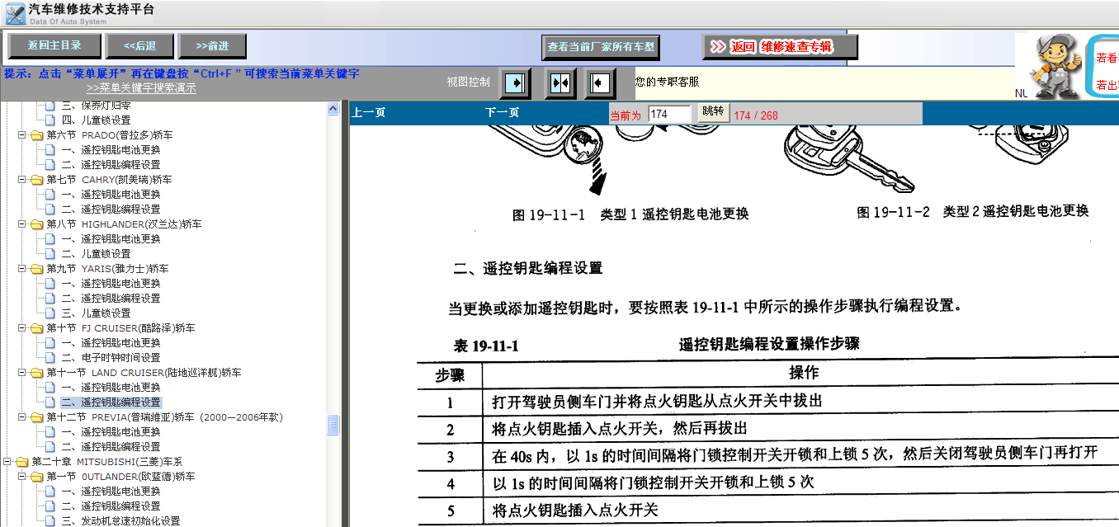This screenshot has width=1119, height=527.
Task: Select 四、儿童锁设置 in the tree
Action: [x=96, y=120]
